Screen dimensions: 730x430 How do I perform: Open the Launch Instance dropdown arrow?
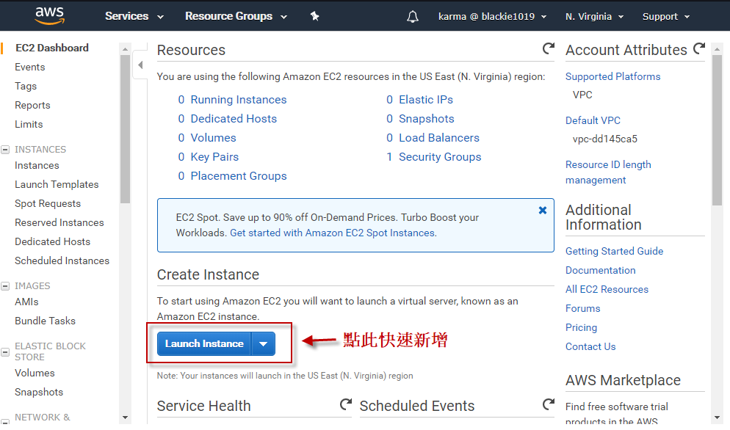[x=264, y=343]
